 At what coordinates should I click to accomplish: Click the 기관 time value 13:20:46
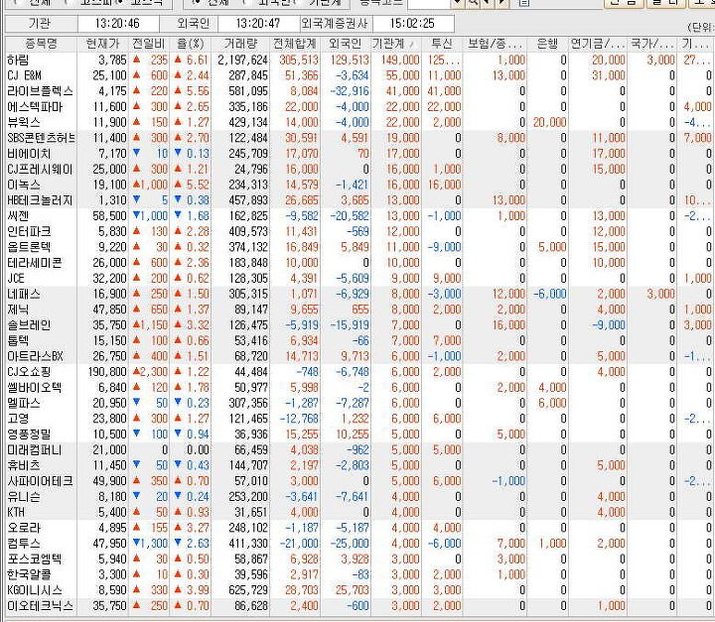117,23
